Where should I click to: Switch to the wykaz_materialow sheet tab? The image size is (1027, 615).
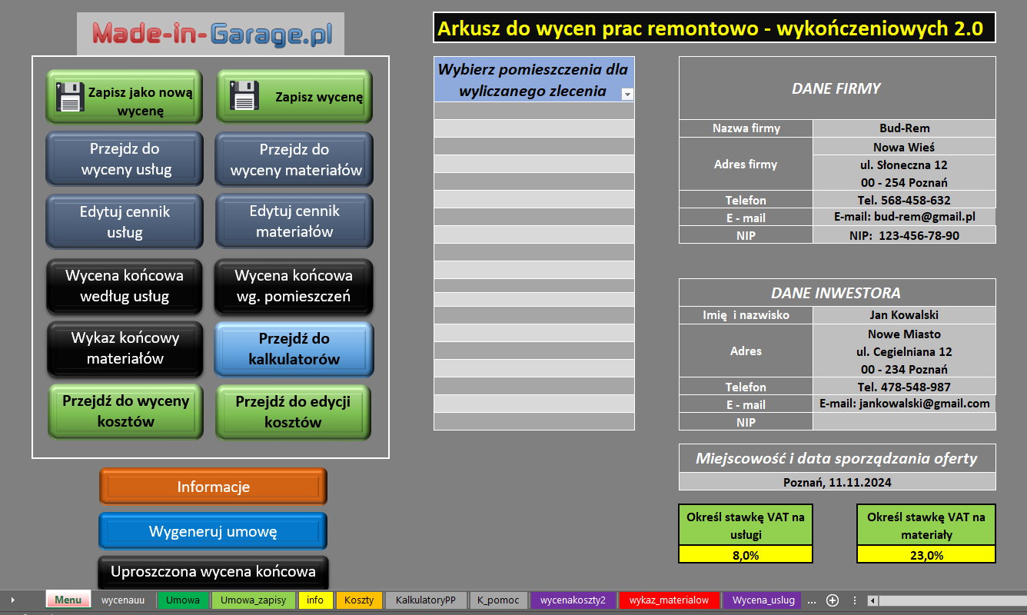click(669, 600)
